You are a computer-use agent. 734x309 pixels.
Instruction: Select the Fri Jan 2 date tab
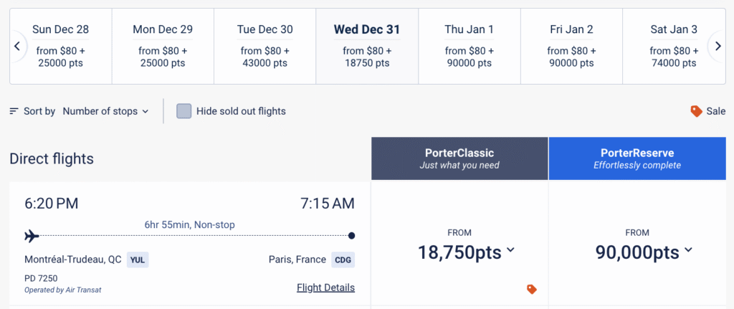point(571,46)
